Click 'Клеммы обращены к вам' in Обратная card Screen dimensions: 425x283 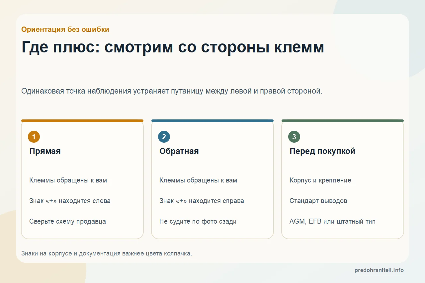(198, 180)
